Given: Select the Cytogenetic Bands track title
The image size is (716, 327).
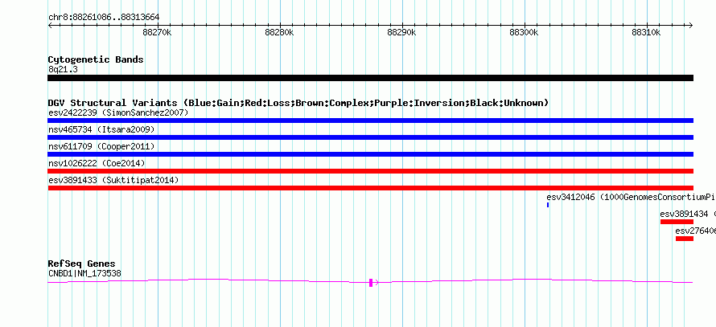Looking at the screenshot, I should pyautogui.click(x=96, y=59).
